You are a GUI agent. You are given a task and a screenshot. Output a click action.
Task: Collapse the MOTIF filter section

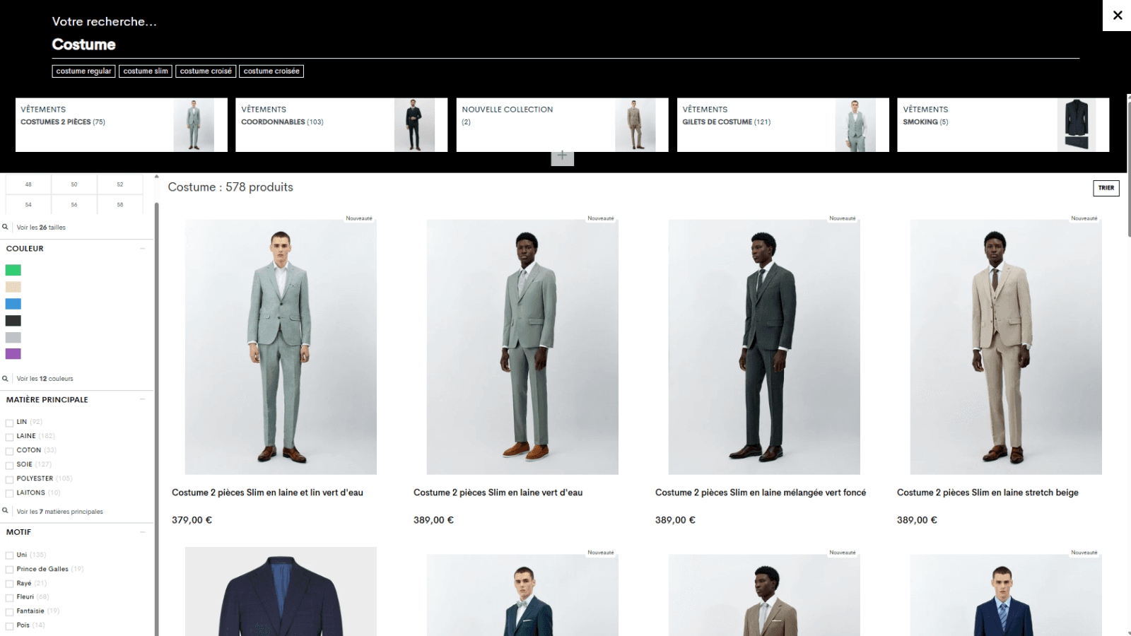coord(143,532)
